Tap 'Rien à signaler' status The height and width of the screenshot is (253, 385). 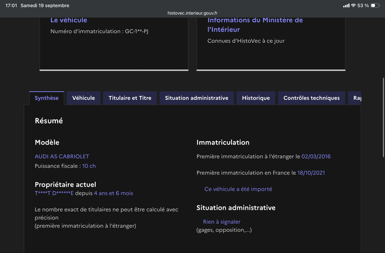222,222
